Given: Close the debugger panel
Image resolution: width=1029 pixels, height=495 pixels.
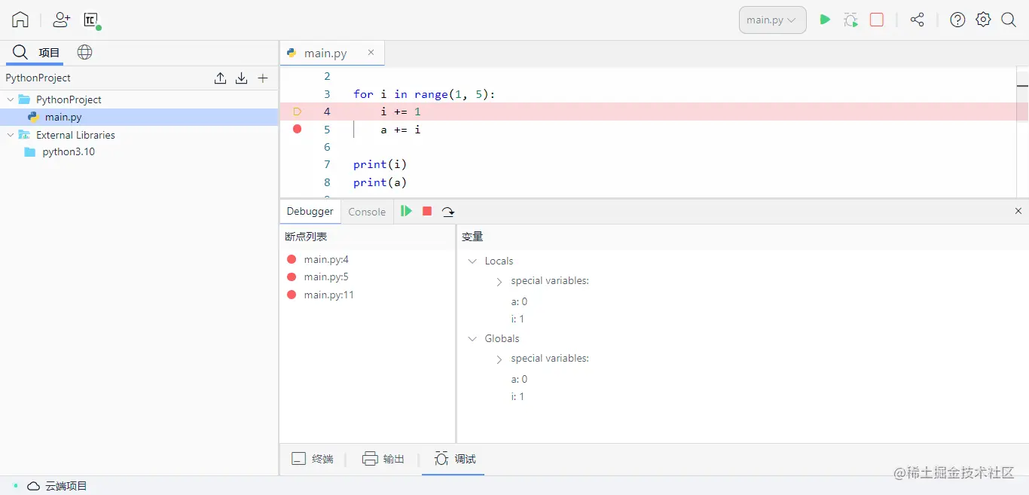Looking at the screenshot, I should pyautogui.click(x=1018, y=211).
